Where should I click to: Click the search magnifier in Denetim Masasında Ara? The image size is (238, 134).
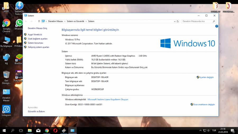(214, 21)
